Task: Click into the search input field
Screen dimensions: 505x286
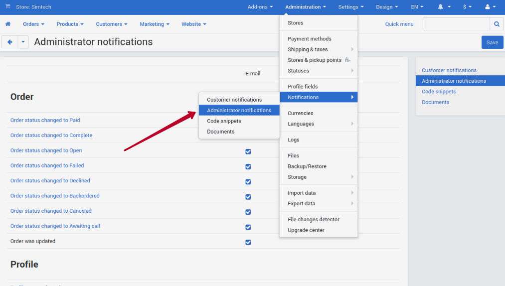Action: 456,24
